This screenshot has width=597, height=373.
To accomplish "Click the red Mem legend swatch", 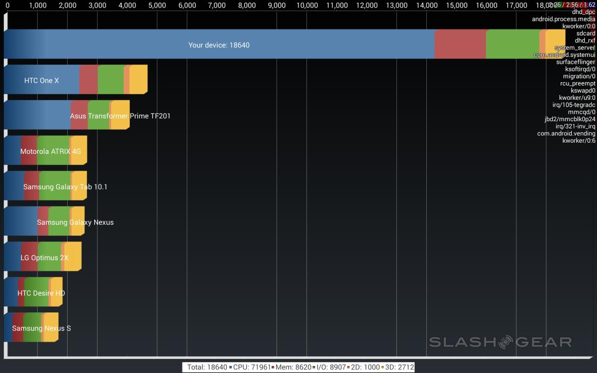I will click(x=273, y=367).
